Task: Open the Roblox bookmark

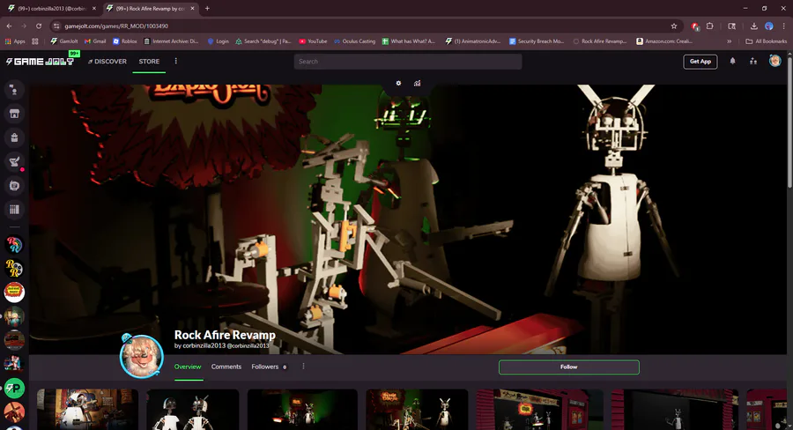Action: click(x=125, y=41)
